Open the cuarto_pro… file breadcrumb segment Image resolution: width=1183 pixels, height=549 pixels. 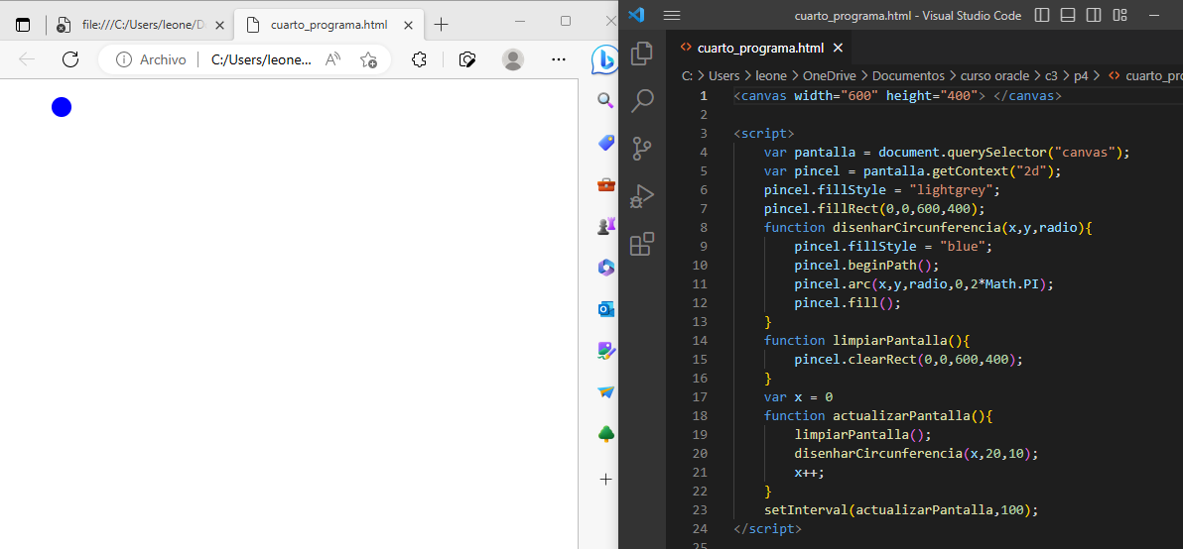(x=1144, y=75)
